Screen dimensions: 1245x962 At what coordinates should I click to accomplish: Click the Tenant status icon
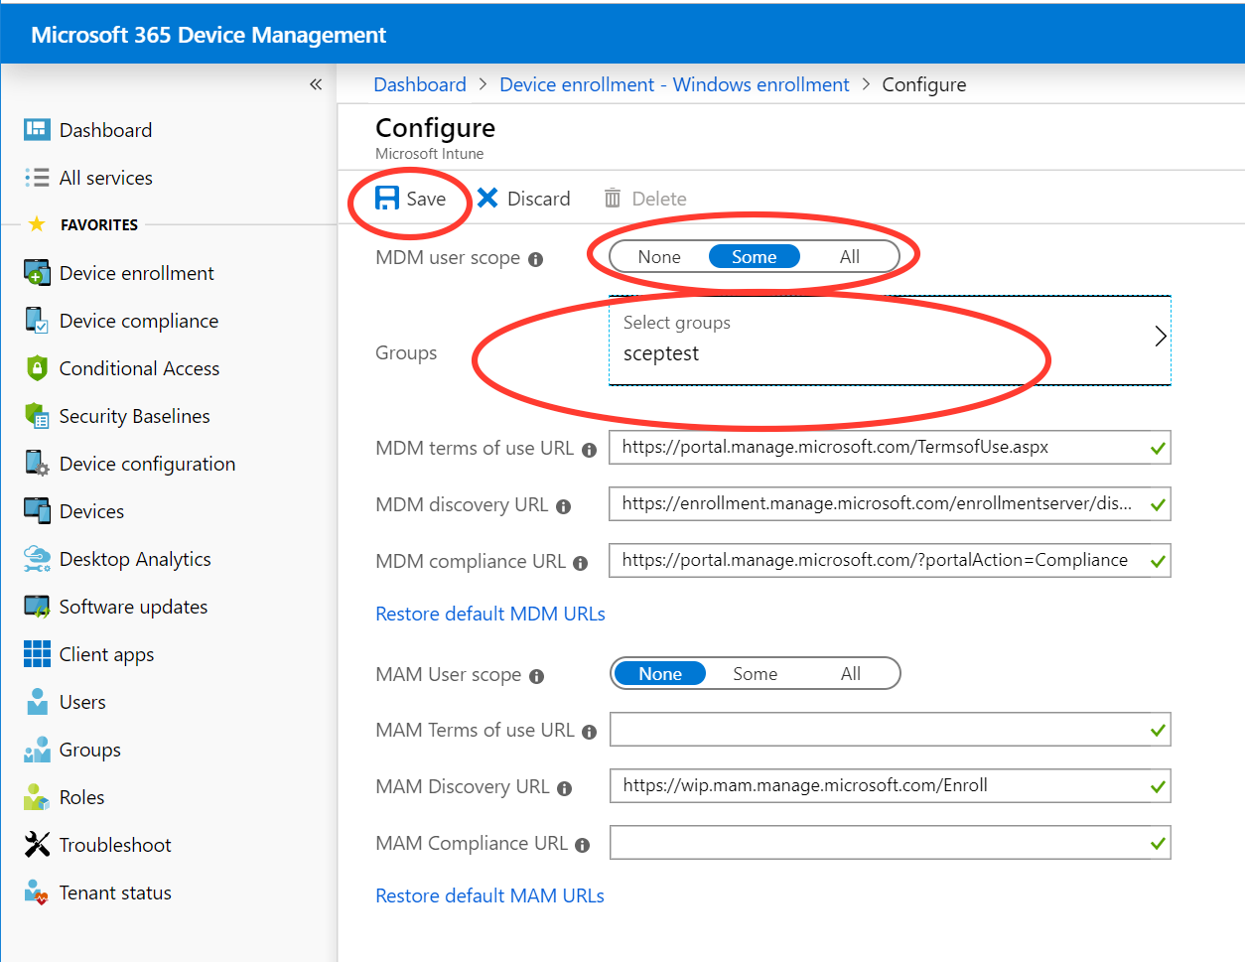37,893
